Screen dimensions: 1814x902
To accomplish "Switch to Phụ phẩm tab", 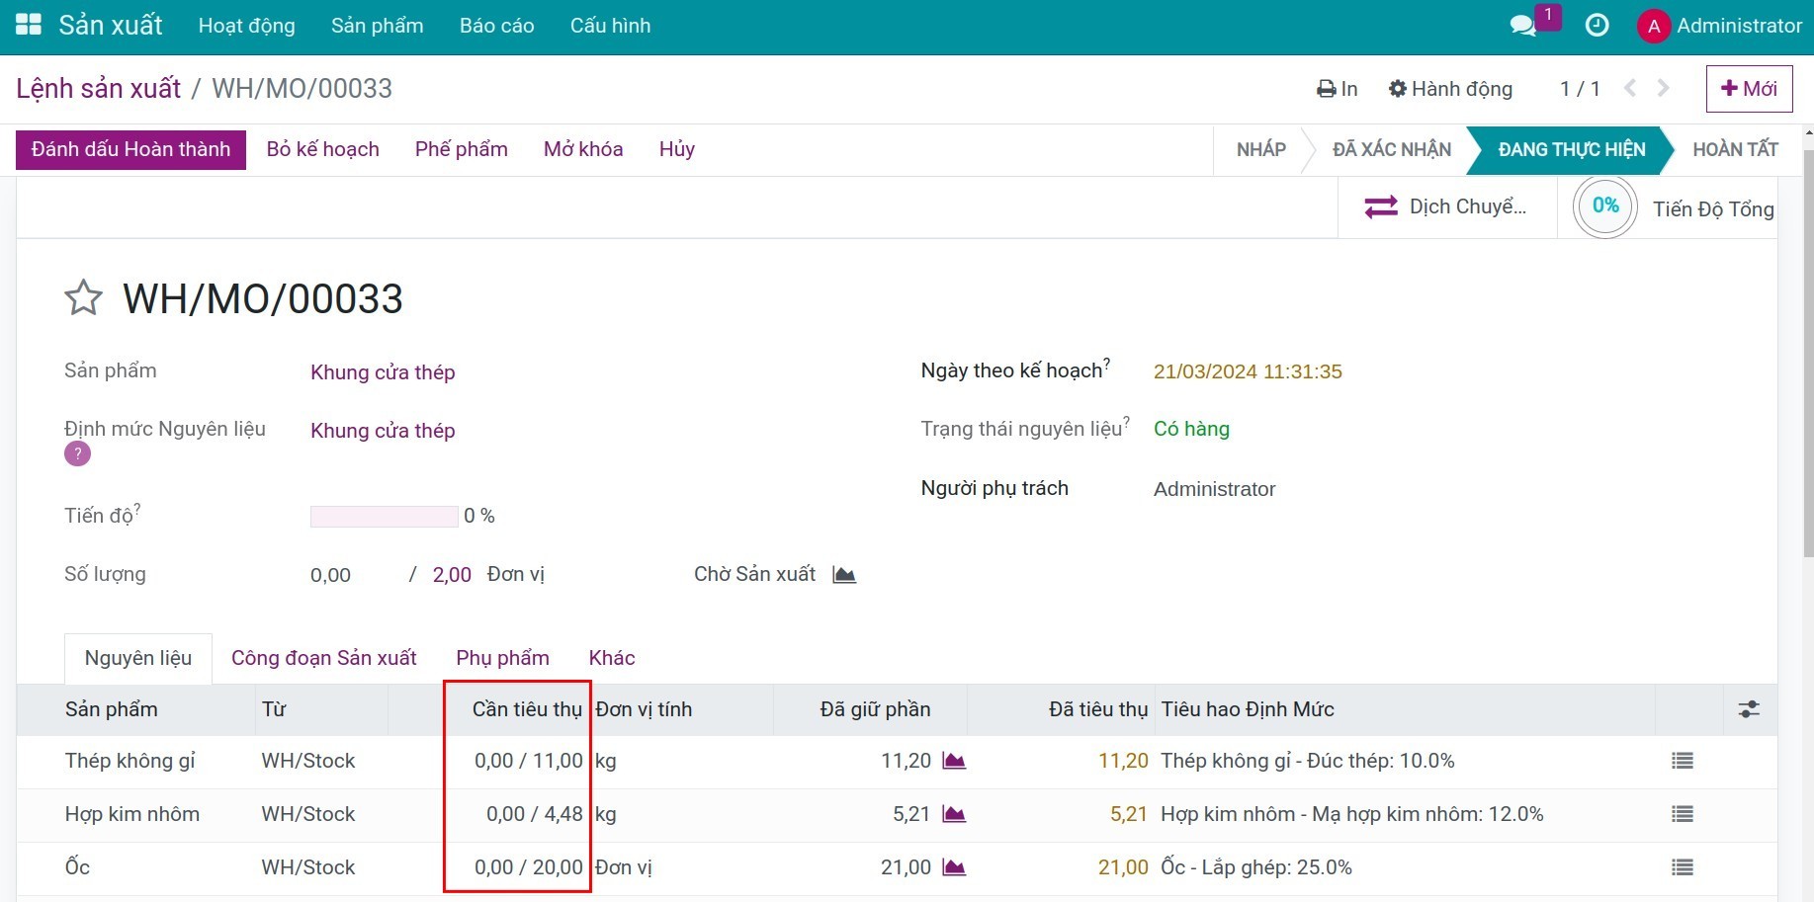I will [x=503, y=658].
